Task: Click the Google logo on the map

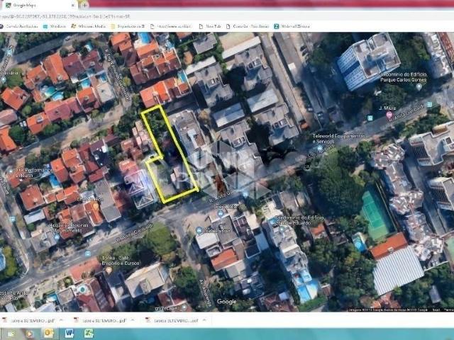Action: (226, 302)
